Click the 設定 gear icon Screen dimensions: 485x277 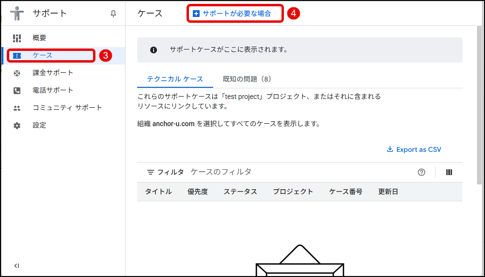click(x=17, y=125)
